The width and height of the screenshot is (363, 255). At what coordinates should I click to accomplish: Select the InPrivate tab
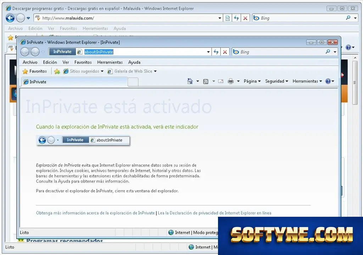[x=74, y=82]
